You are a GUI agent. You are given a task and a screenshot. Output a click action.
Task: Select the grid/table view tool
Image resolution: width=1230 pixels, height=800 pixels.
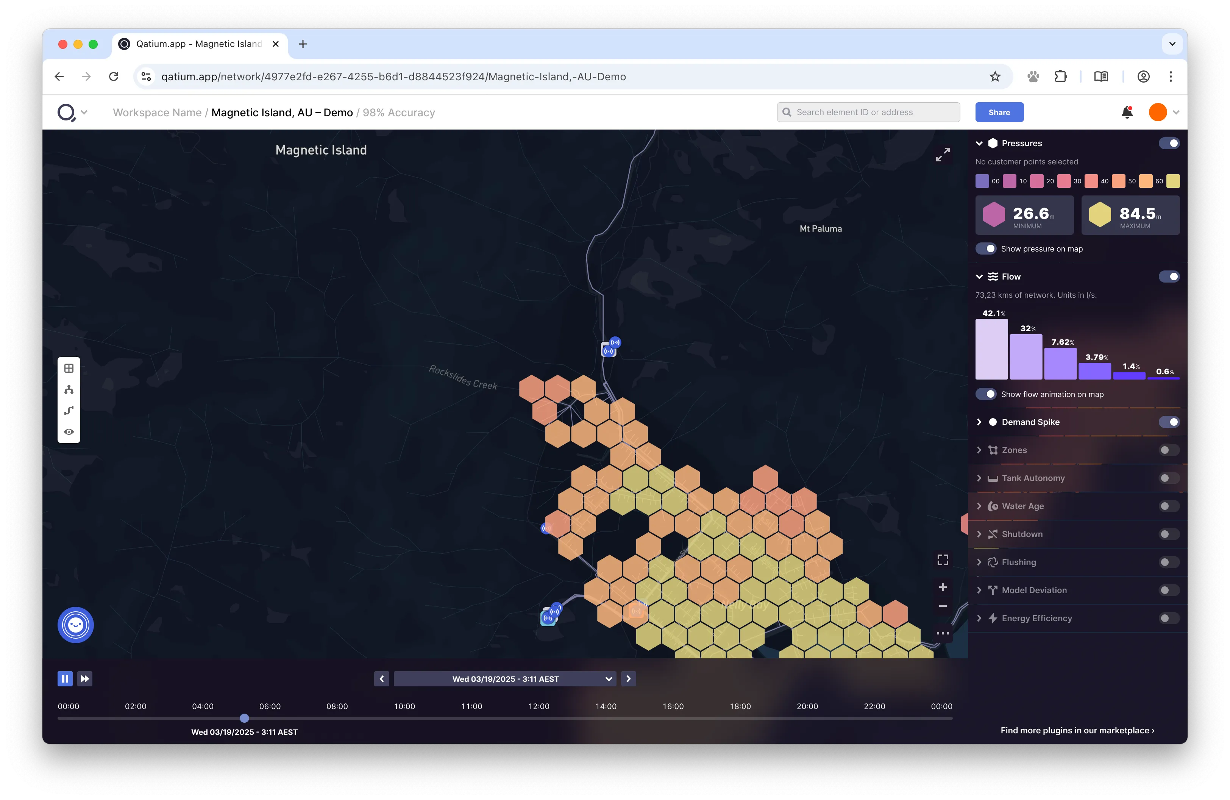(x=69, y=368)
